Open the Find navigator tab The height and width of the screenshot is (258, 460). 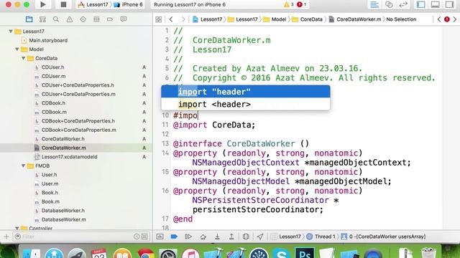tap(56, 19)
